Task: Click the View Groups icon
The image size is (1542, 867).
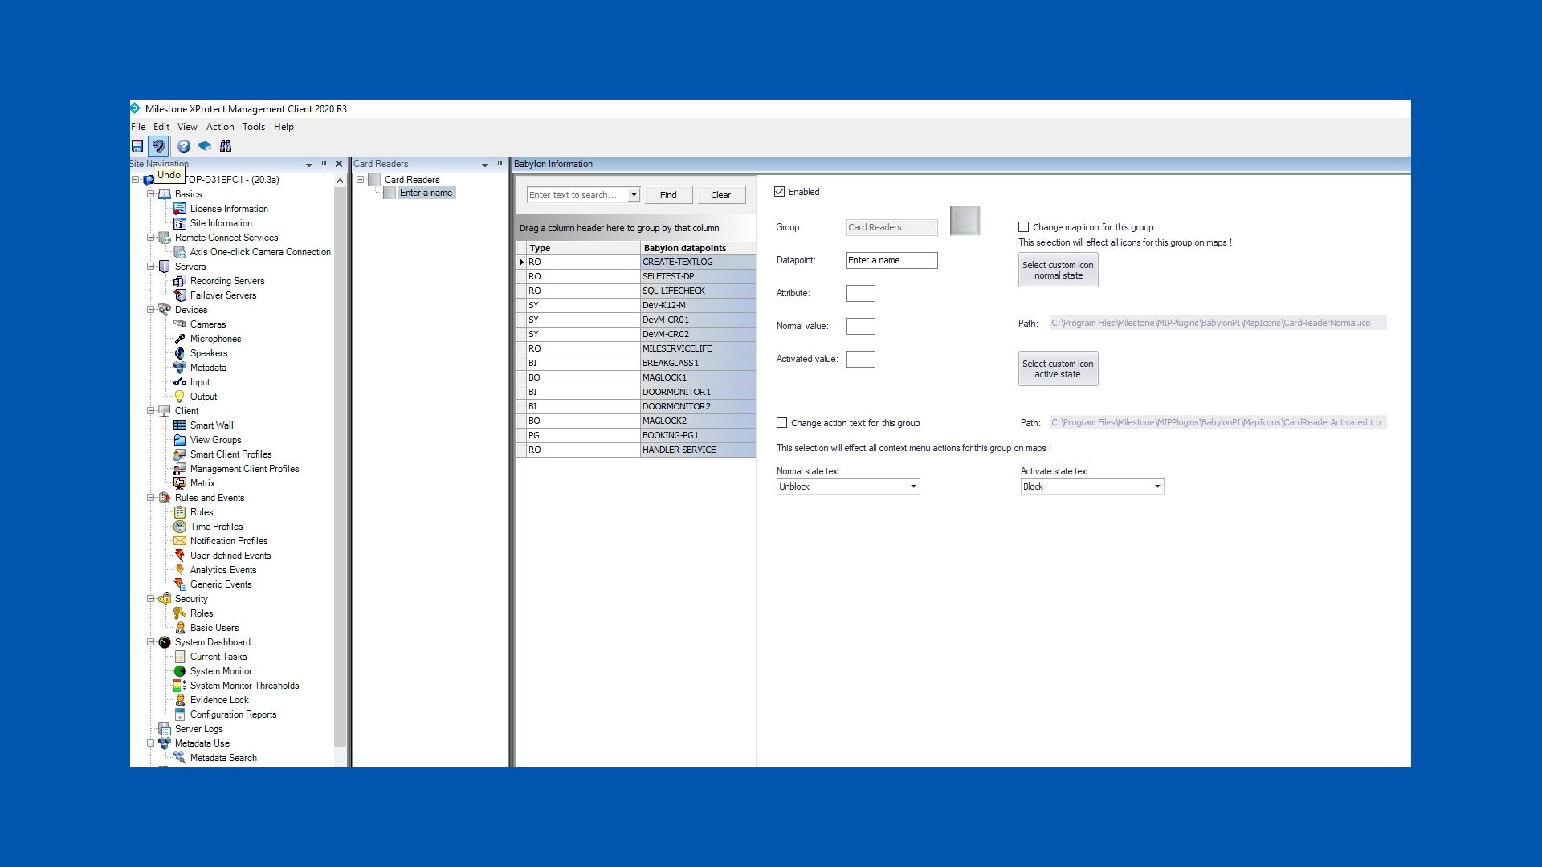Action: [x=180, y=440]
